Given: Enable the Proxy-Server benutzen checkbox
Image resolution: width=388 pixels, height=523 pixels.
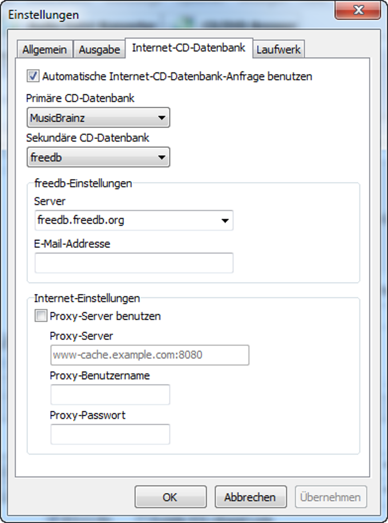Looking at the screenshot, I should click(x=41, y=316).
